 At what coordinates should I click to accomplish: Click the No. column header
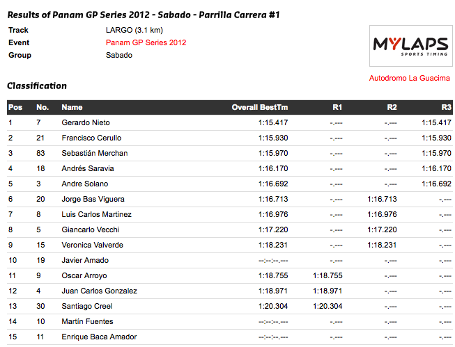pyautogui.click(x=43, y=108)
